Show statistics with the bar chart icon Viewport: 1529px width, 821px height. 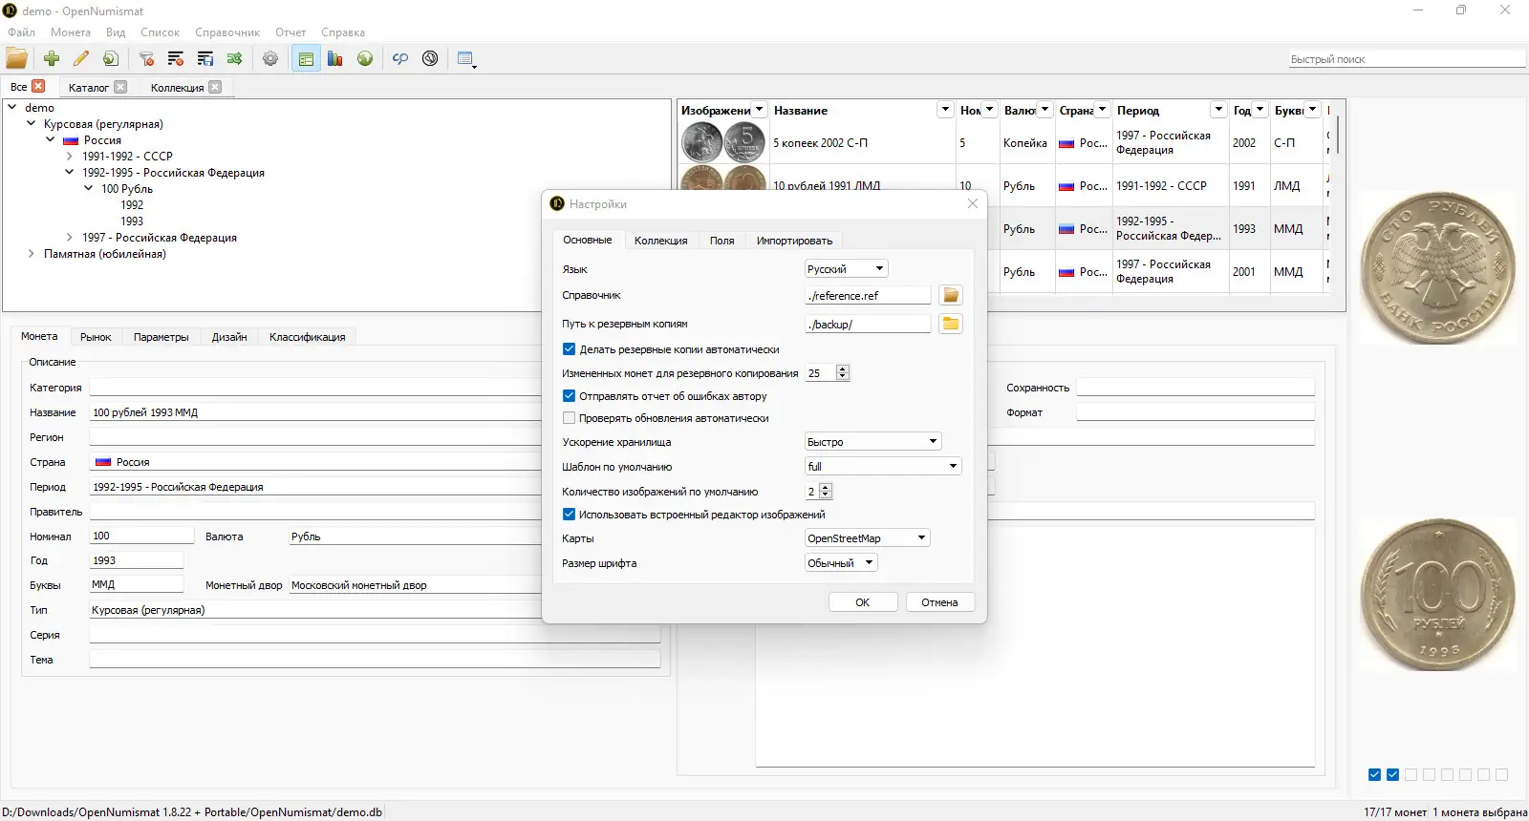pos(335,59)
